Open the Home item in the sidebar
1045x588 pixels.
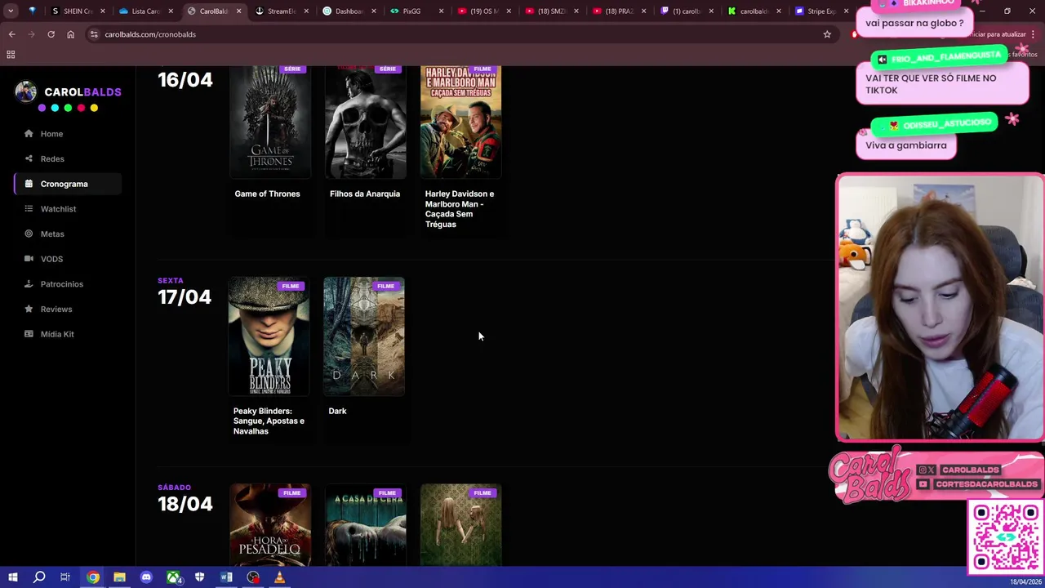(x=68, y=134)
